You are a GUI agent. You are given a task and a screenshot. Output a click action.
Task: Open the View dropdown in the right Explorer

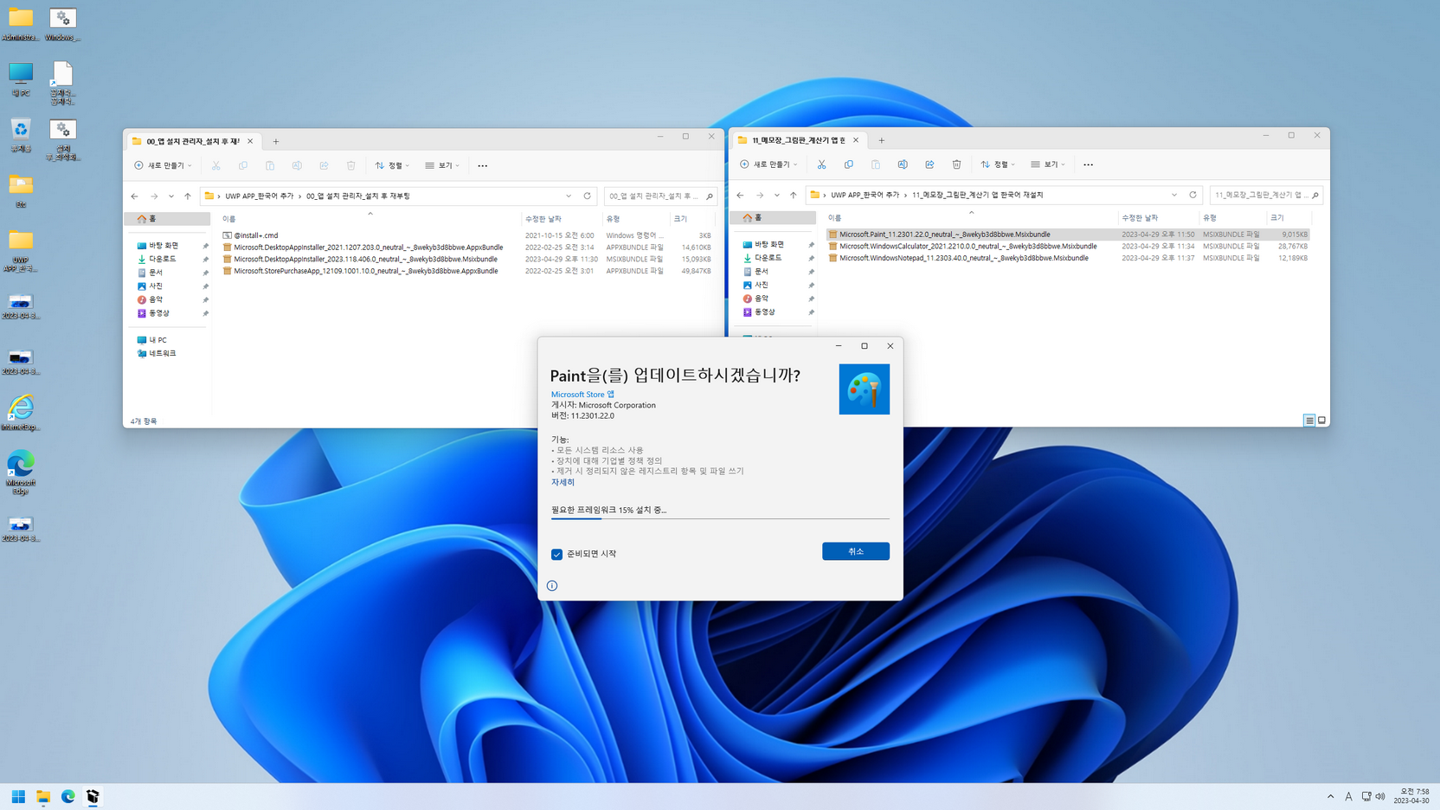coord(1048,164)
